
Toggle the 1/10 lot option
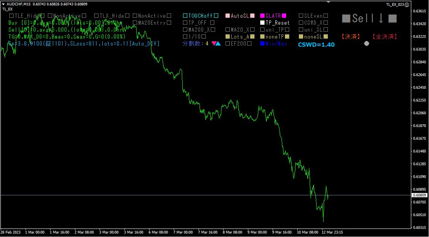tap(195, 36)
